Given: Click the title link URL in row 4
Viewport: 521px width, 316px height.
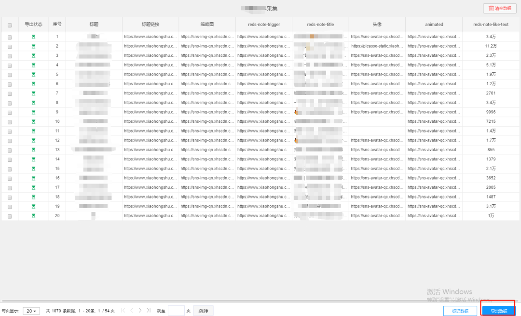Looking at the screenshot, I should (151, 65).
